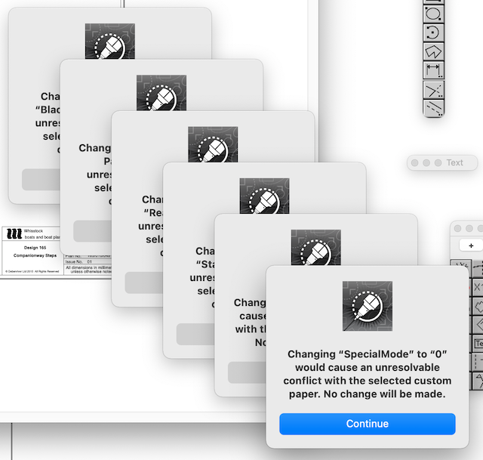Click the “Companionway Steps” title text
The image size is (483, 460).
tap(35, 255)
